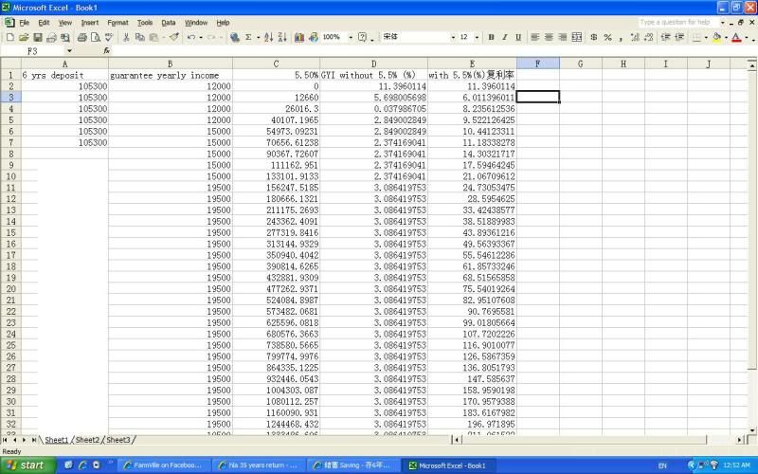Toggle Underline formatting
This screenshot has height=474, width=758.
point(517,37)
